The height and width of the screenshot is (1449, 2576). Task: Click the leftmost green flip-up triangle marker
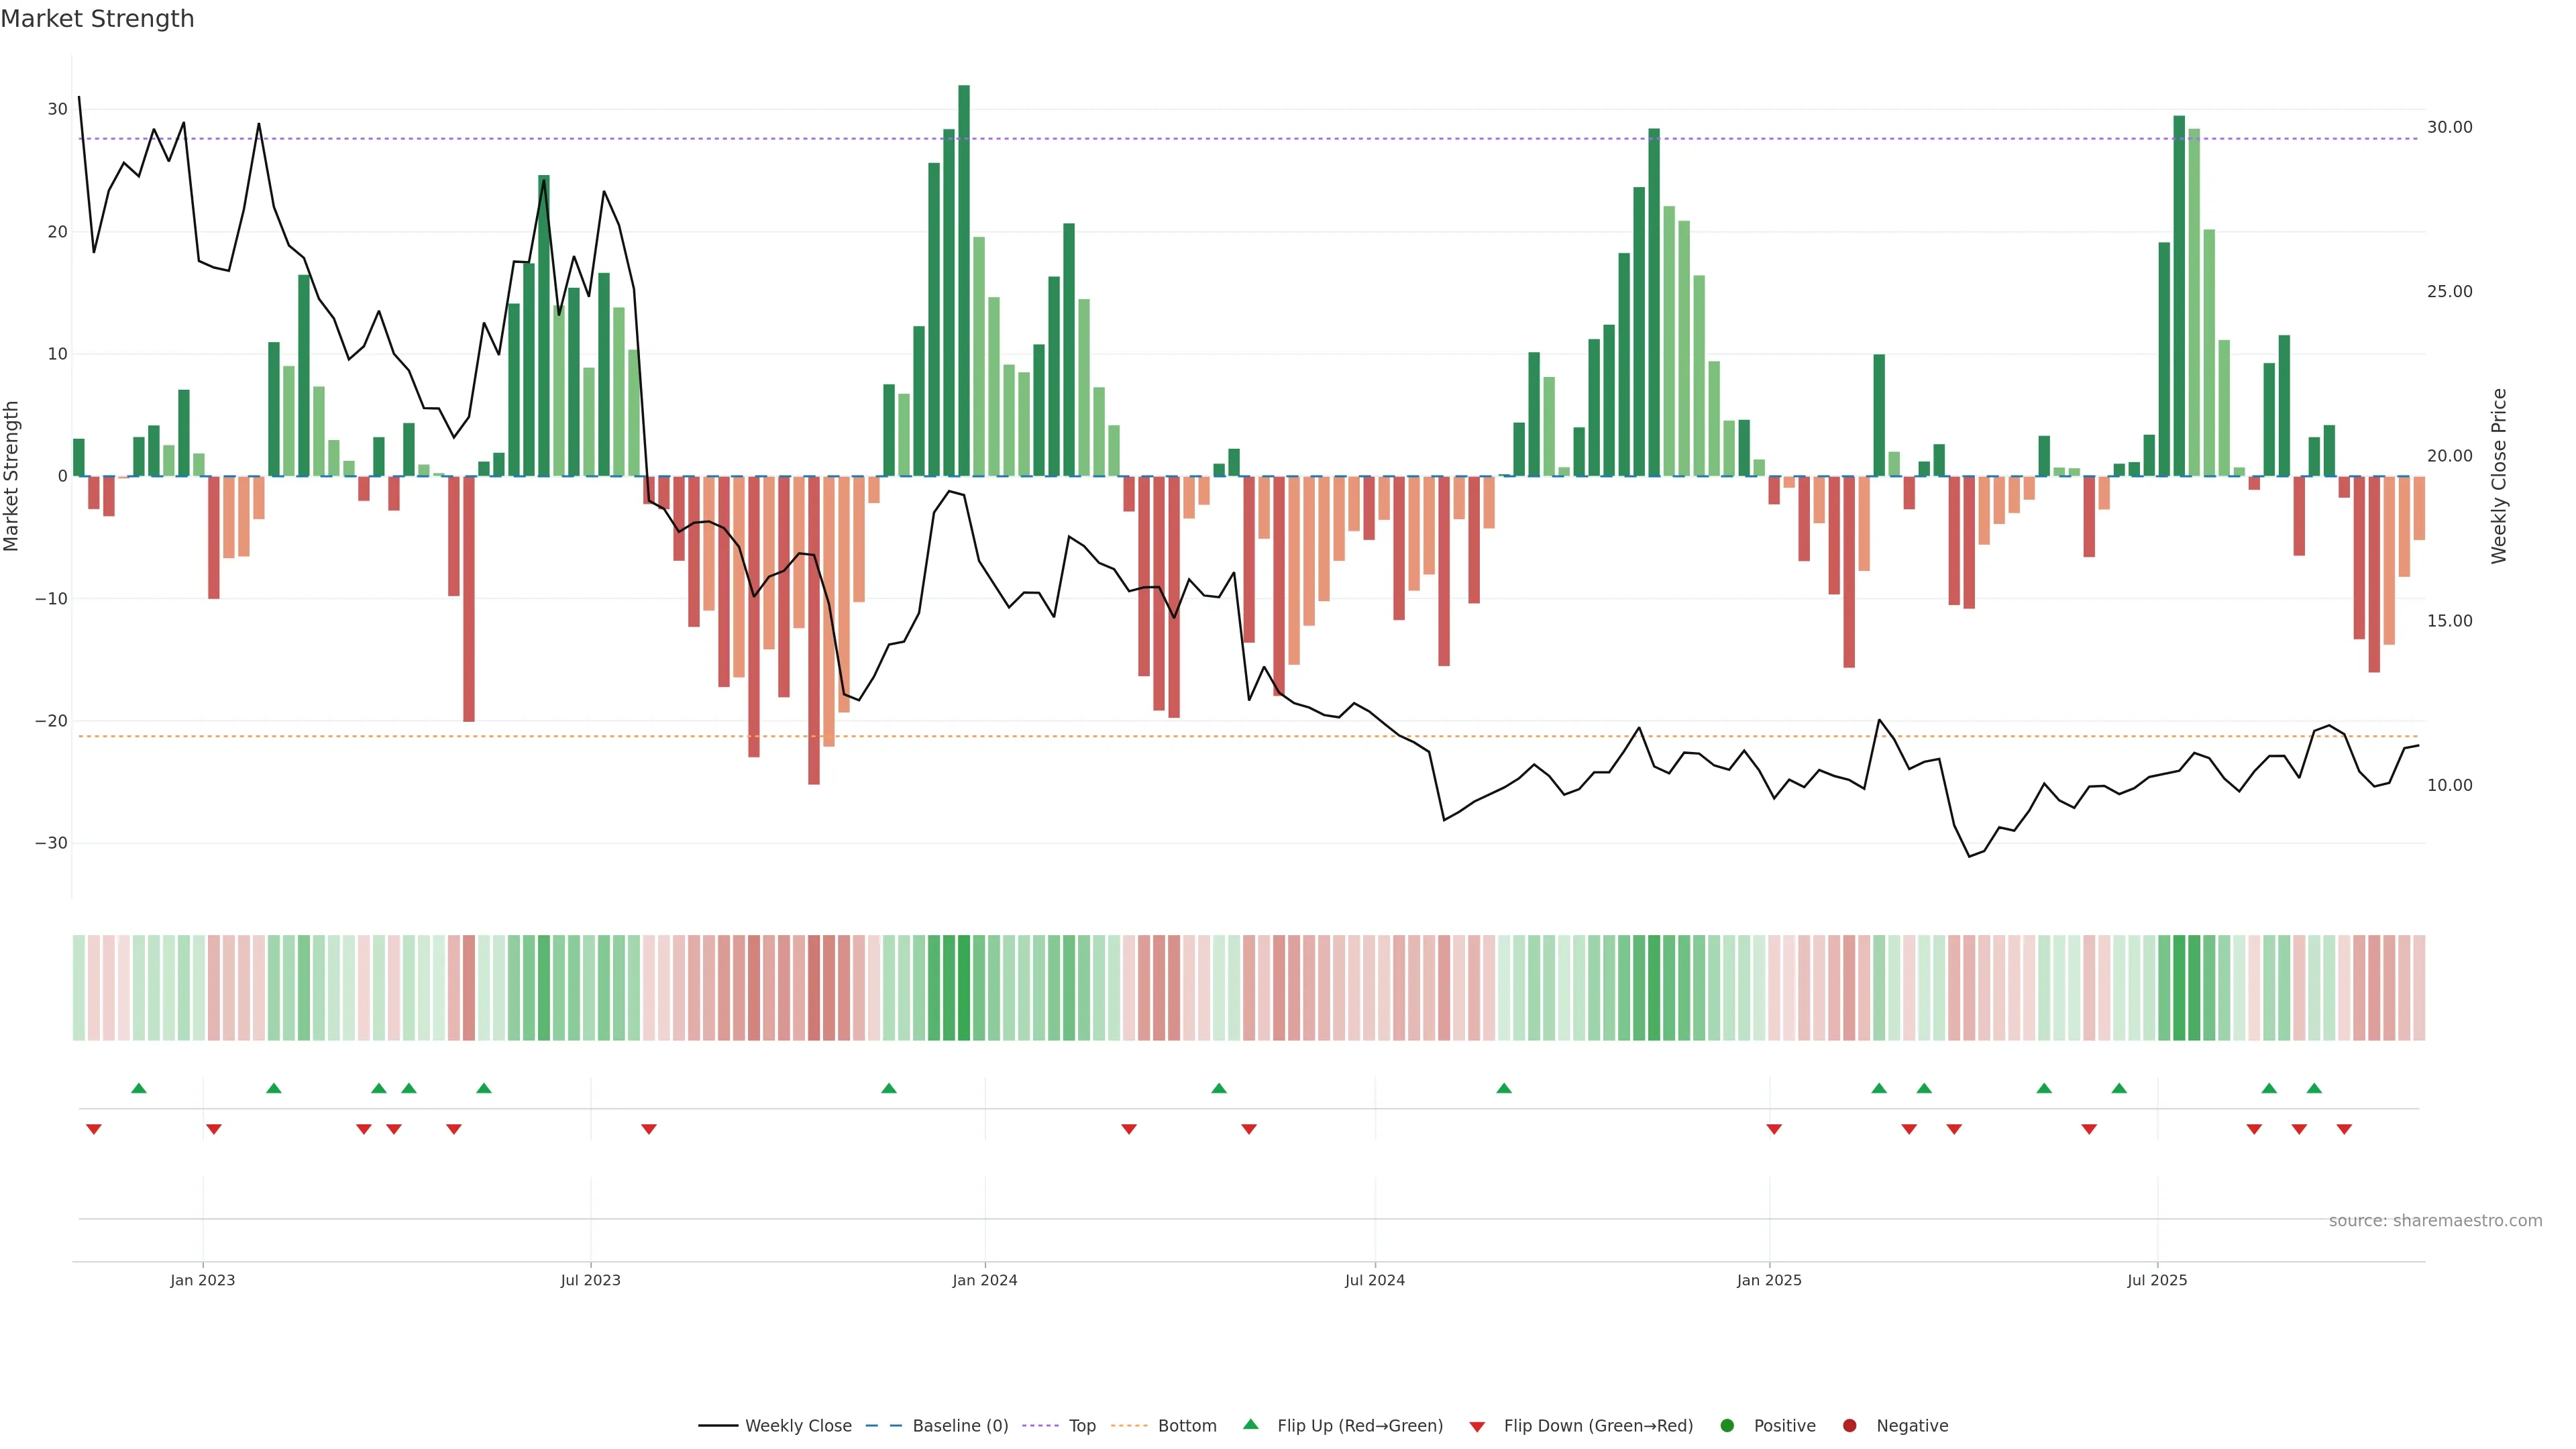[x=139, y=1088]
